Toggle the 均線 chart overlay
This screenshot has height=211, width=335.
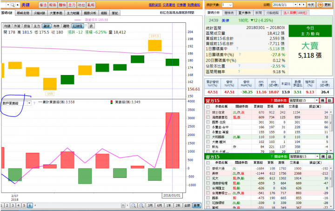point(7,26)
